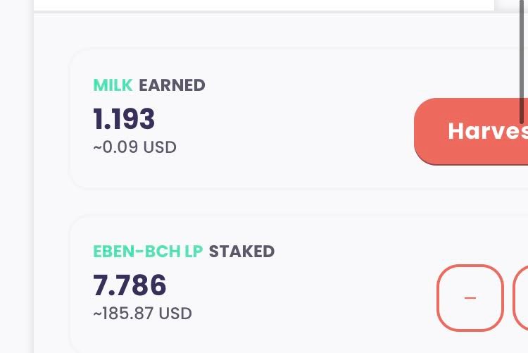Click the ~185.87 USD value
This screenshot has width=528, height=353.
click(142, 314)
